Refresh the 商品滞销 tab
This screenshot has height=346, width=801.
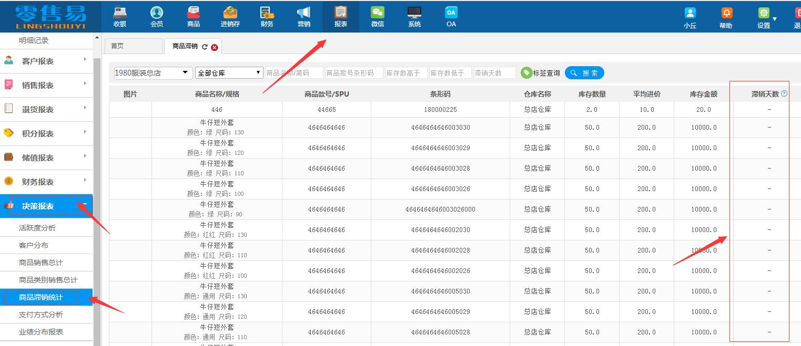coord(206,46)
